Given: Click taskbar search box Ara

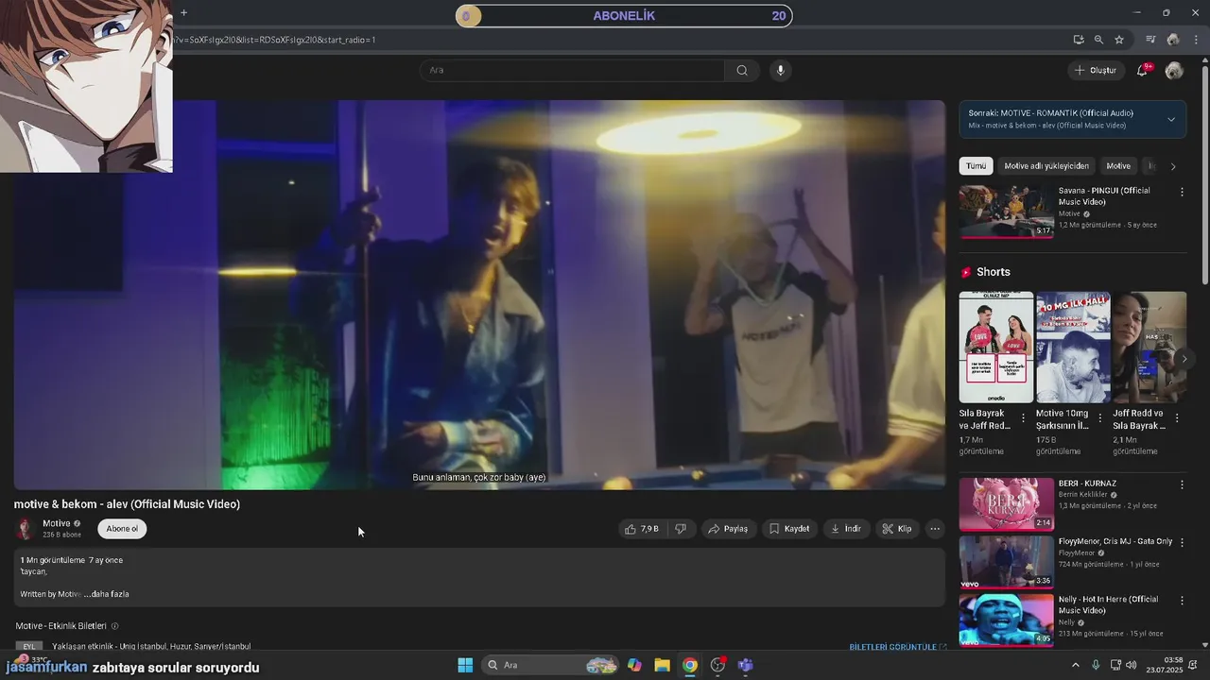Looking at the screenshot, I should (551, 665).
